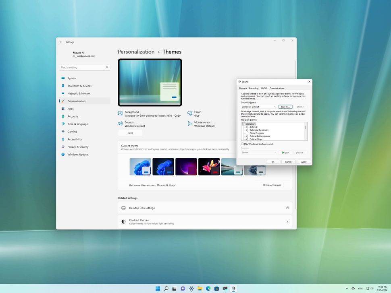Image resolution: width=391 pixels, height=293 pixels.
Task: Select the first theme thumbnail under Current theme
Action: click(140, 166)
